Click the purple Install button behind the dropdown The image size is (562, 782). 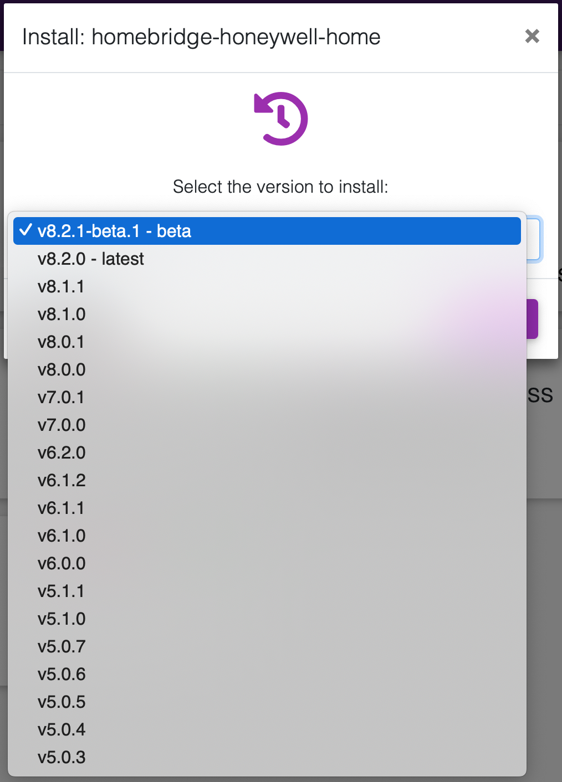532,318
